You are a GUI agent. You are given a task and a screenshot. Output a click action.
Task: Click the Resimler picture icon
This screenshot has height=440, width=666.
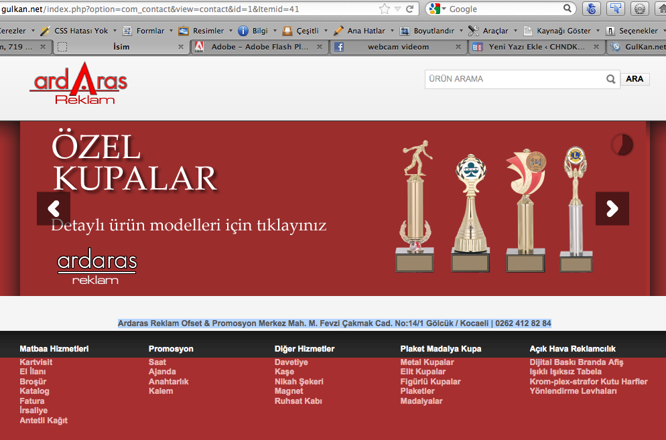[x=184, y=31]
